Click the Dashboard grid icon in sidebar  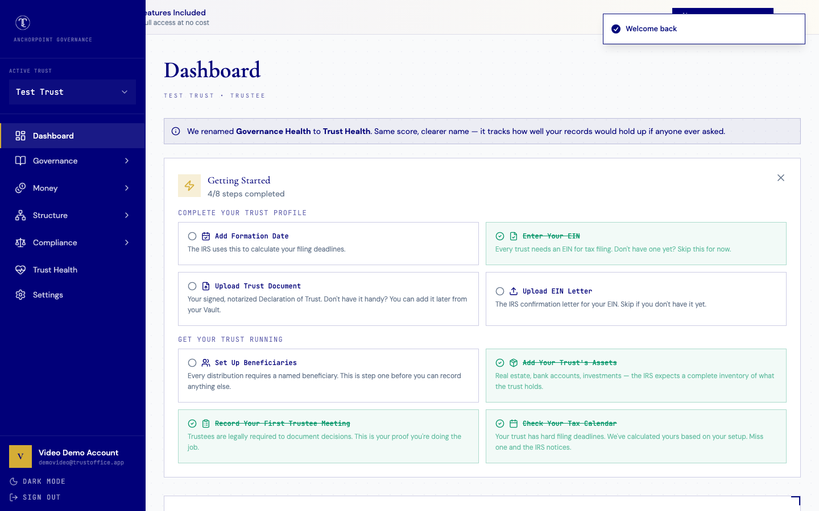click(x=20, y=136)
